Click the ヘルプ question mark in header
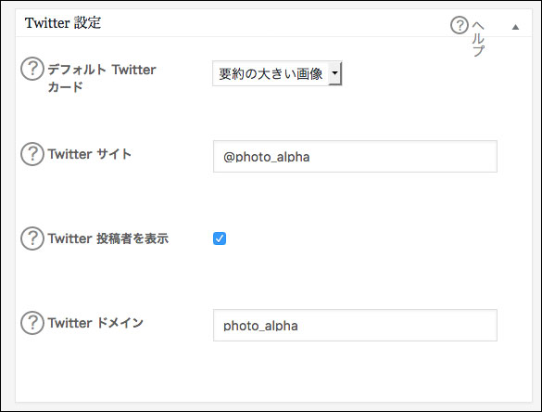The height and width of the screenshot is (412, 542). 460,25
